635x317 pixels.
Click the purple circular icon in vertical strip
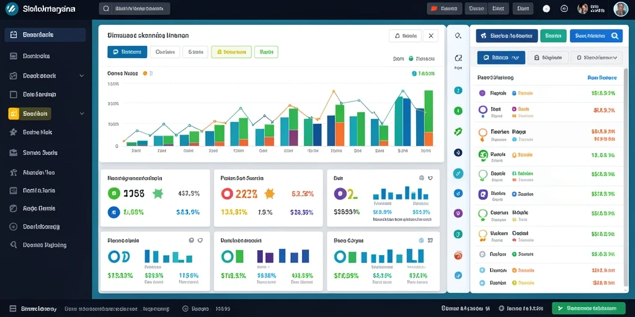pyautogui.click(x=458, y=213)
